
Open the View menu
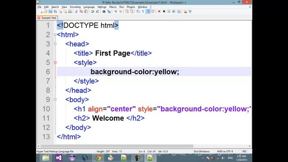pos(64,7)
